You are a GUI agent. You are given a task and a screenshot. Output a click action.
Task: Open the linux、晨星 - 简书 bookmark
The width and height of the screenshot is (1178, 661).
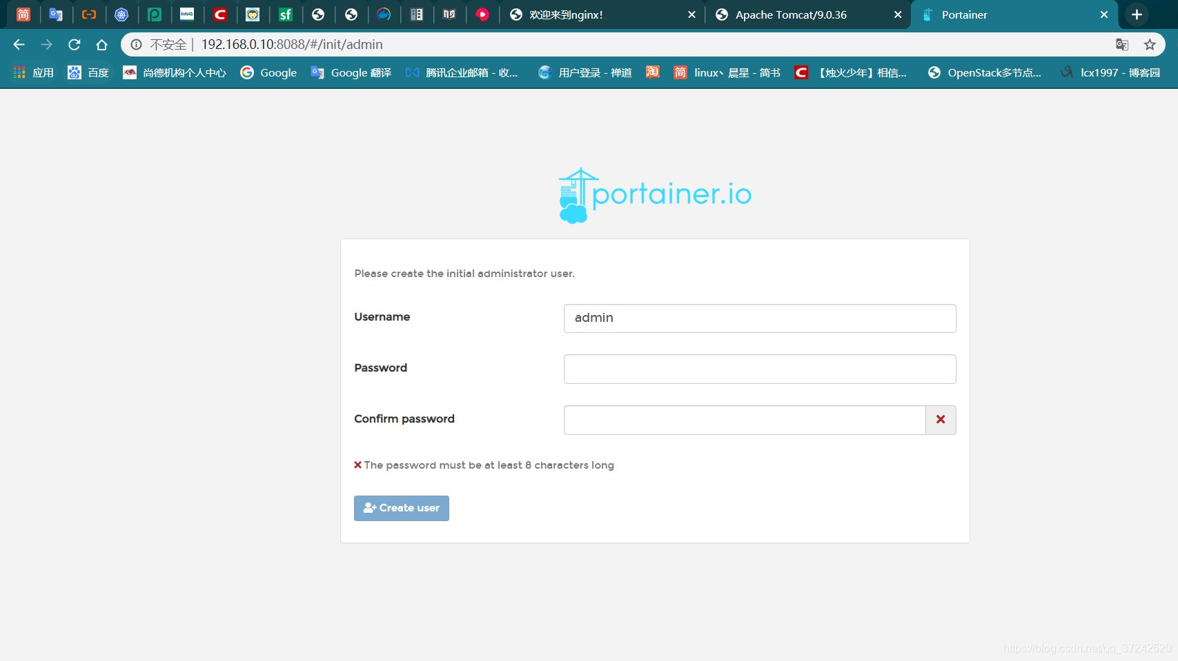click(727, 72)
